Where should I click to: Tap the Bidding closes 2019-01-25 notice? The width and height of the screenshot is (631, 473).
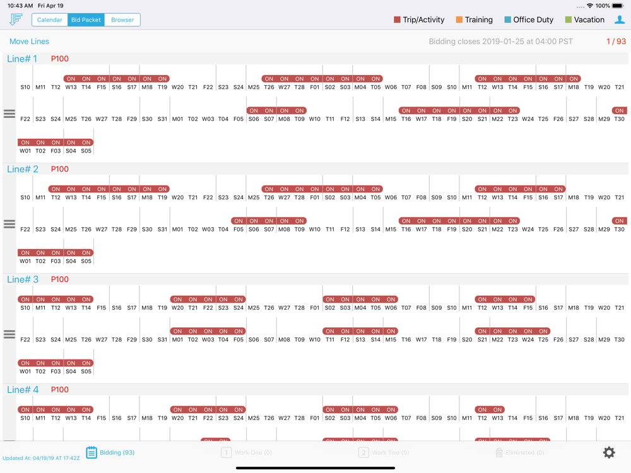pos(500,42)
